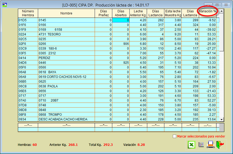Click the Número Hembra column header
The height and width of the screenshot is (154, 233).
(x=28, y=13)
